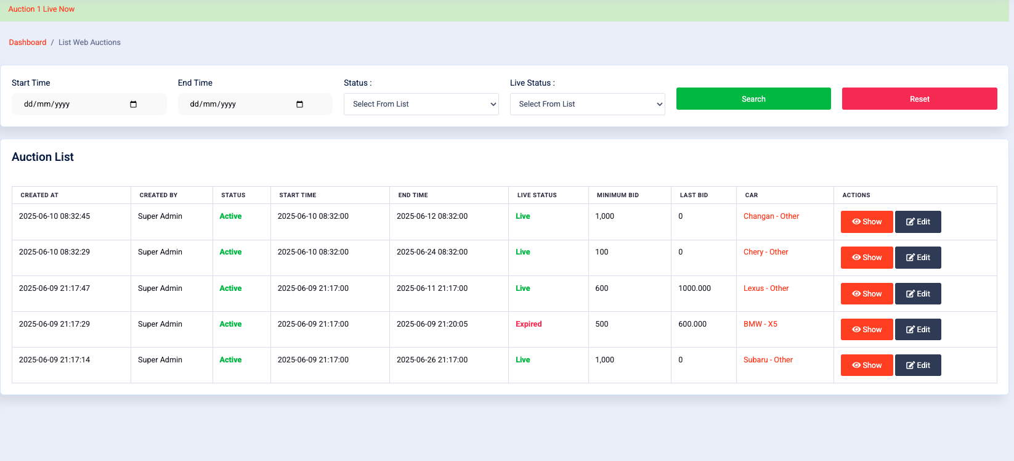
Task: Open the Start Time calendar picker icon
Action: click(x=133, y=104)
